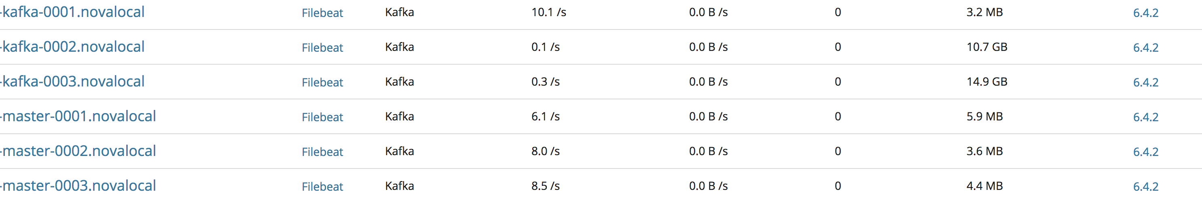The height and width of the screenshot is (198, 1202).
Task: Open the kafka-0002.novalocal beat link
Action: pyautogui.click(x=72, y=46)
